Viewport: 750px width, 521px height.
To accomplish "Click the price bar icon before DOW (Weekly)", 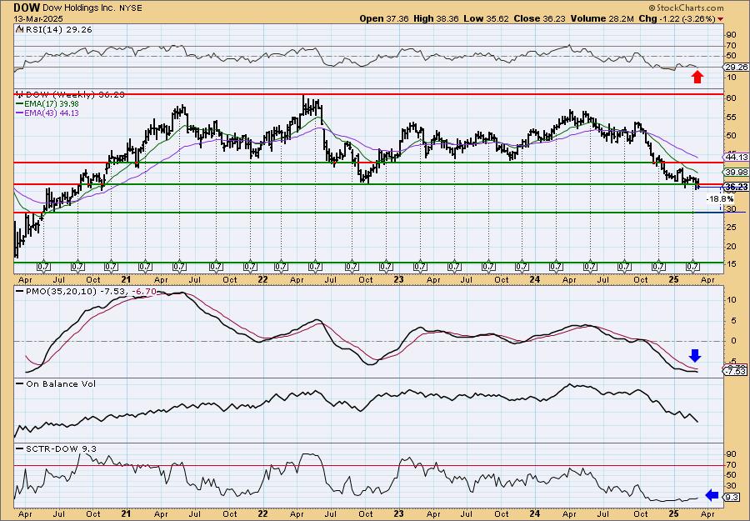I will [19, 95].
